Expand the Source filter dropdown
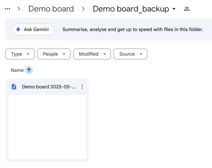The width and height of the screenshot is (212, 168). click(x=130, y=54)
